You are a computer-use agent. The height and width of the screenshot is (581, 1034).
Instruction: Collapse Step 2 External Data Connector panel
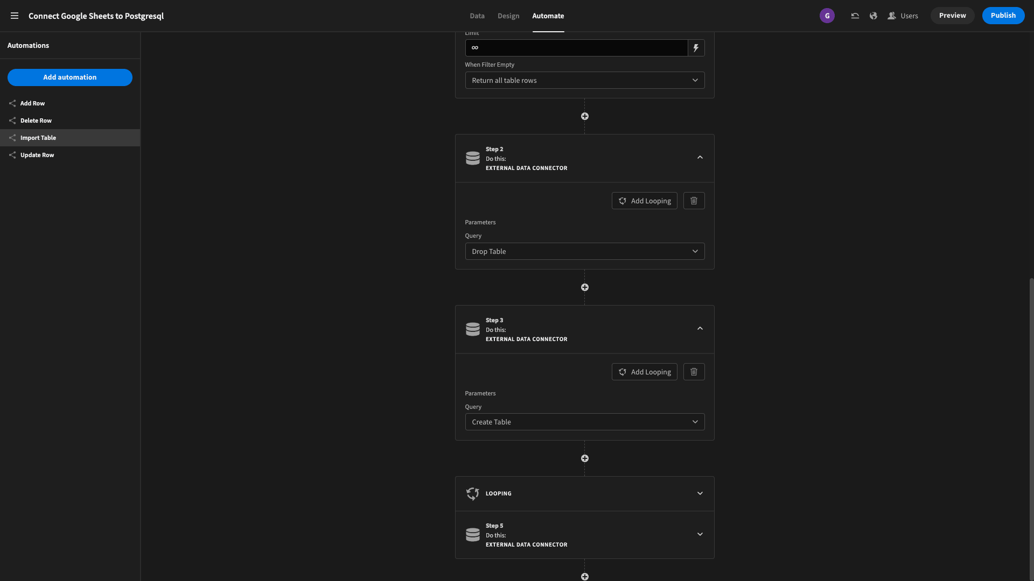pos(700,158)
